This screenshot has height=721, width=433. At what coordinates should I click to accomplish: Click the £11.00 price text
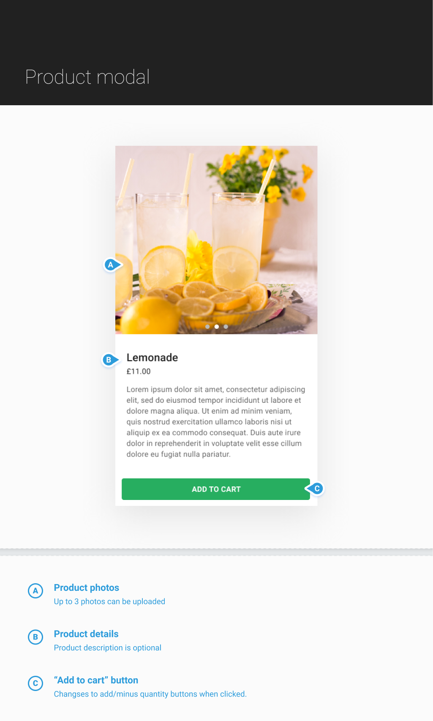[139, 371]
